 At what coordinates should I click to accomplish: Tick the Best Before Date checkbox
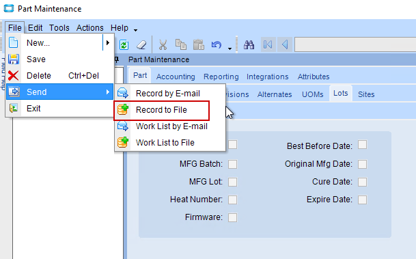(363, 145)
